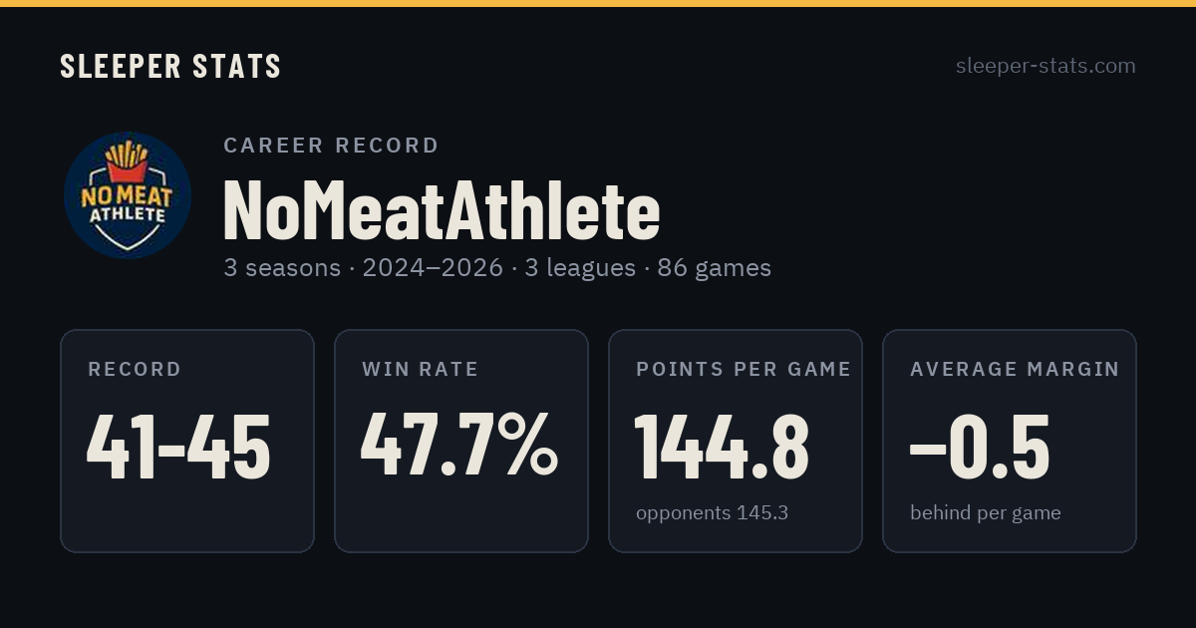The height and width of the screenshot is (628, 1196).
Task: Click the CAREER RECORD label
Action: [331, 146]
